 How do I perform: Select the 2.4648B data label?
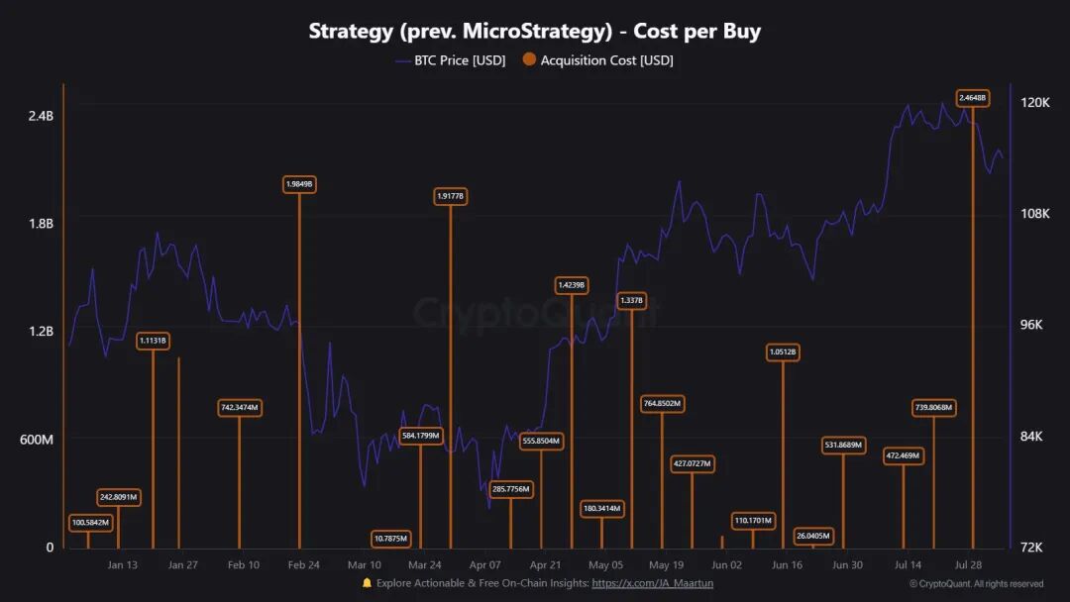(x=973, y=98)
